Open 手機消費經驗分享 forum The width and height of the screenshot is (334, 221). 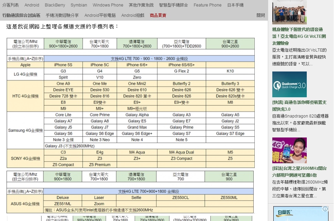[62, 15]
